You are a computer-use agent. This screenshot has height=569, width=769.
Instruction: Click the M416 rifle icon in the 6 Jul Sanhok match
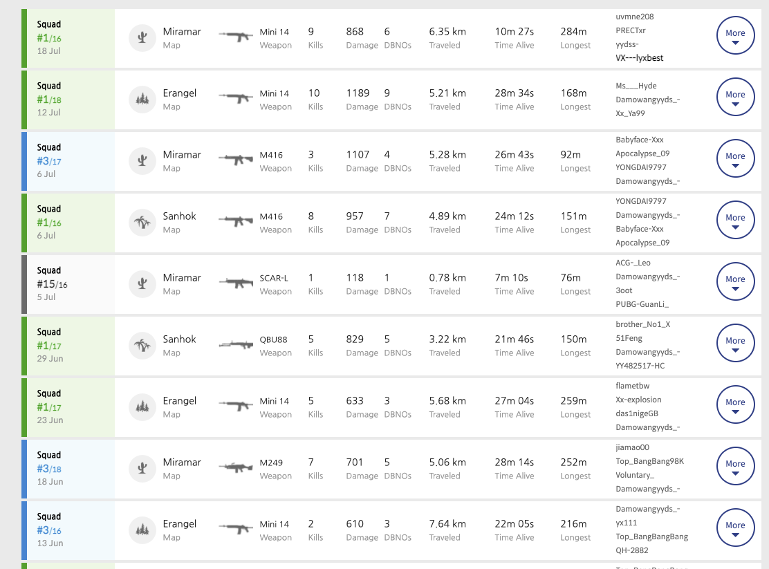pyautogui.click(x=236, y=222)
